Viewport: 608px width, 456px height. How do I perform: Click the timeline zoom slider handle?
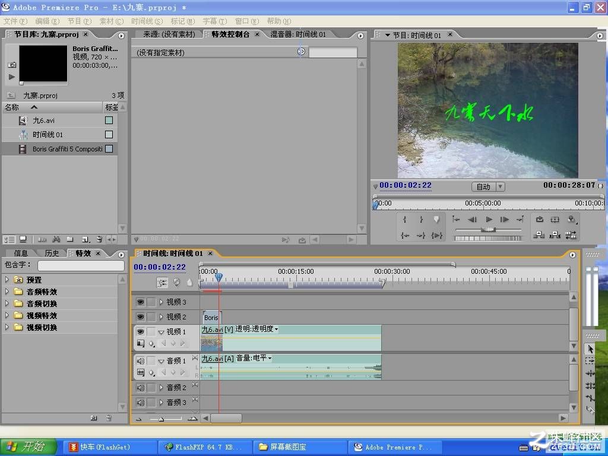click(161, 419)
